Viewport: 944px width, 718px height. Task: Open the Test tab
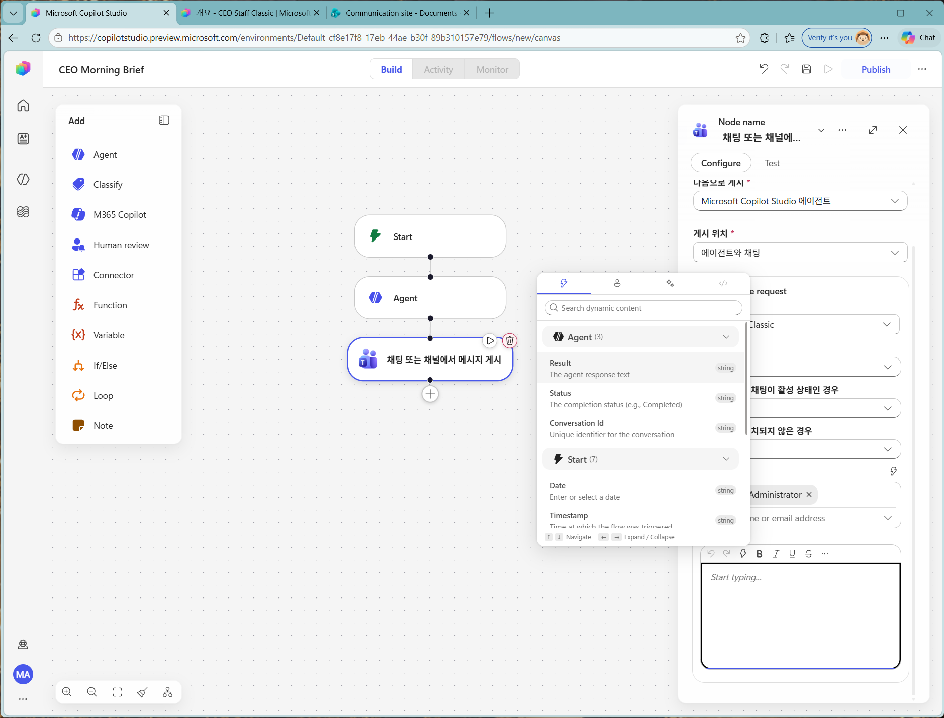click(772, 163)
